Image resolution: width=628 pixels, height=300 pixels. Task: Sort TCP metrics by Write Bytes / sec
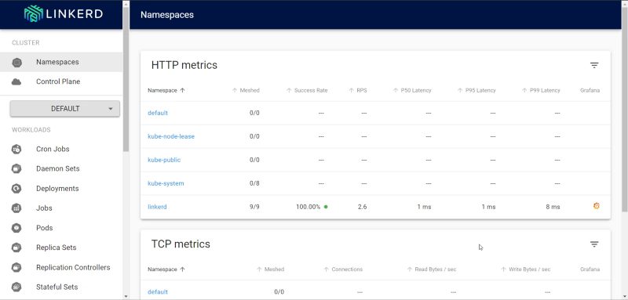click(525, 269)
